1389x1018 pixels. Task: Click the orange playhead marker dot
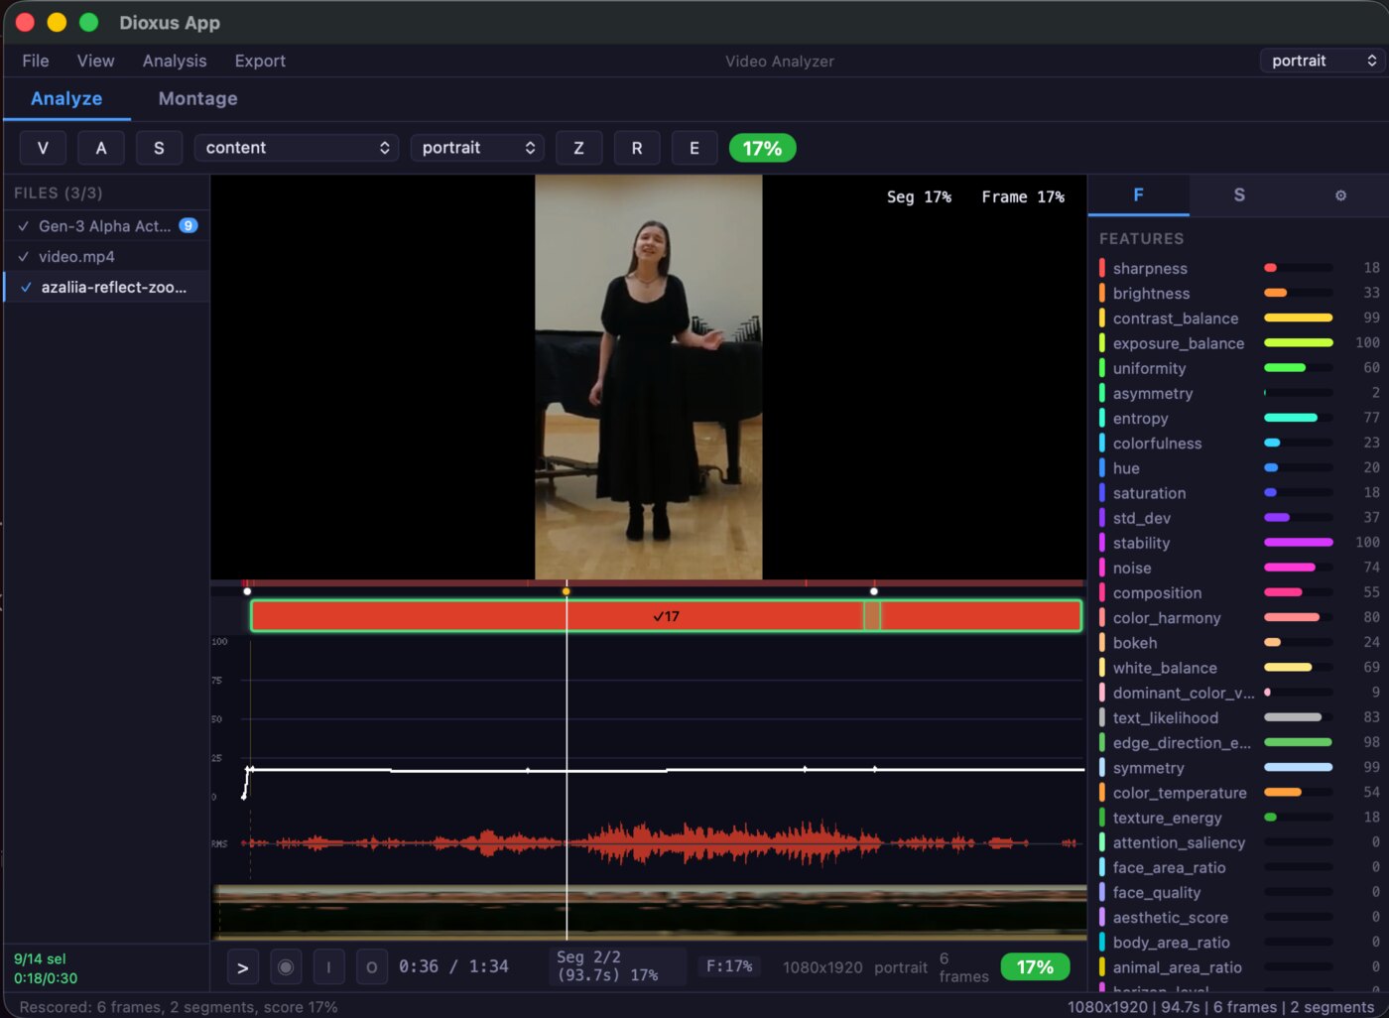coord(566,591)
